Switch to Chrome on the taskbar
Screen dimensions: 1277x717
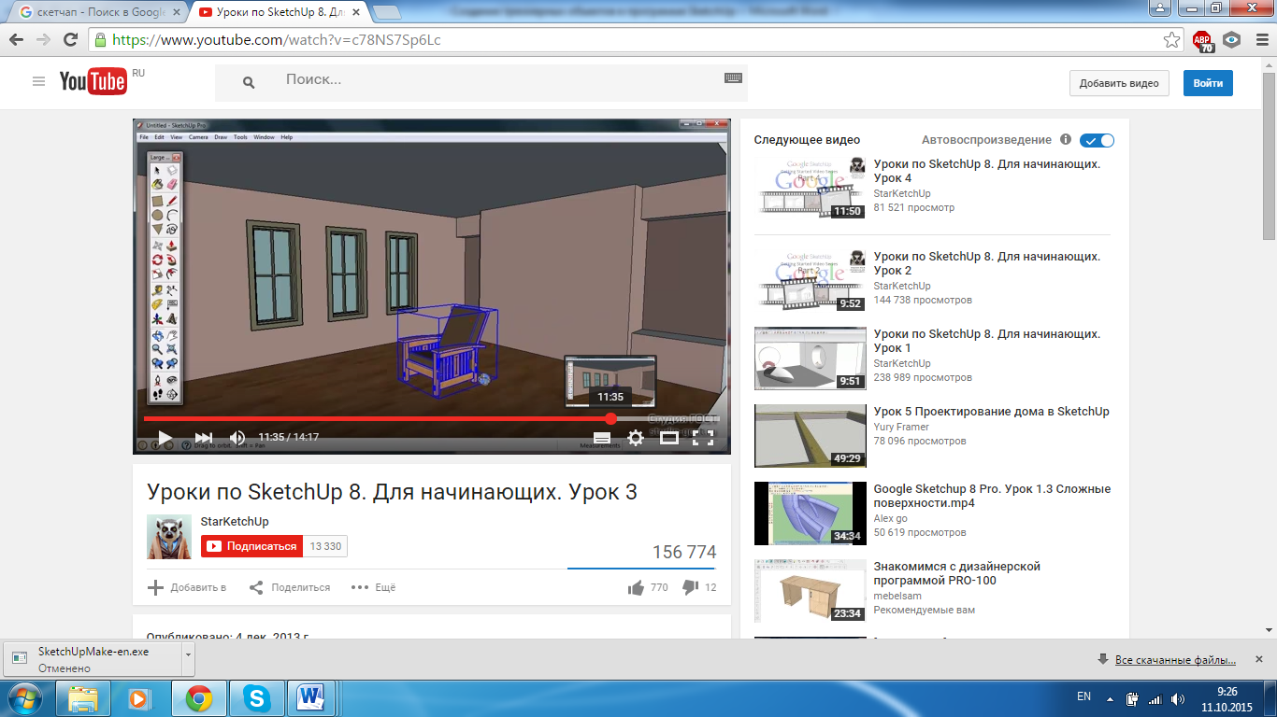pos(198,698)
